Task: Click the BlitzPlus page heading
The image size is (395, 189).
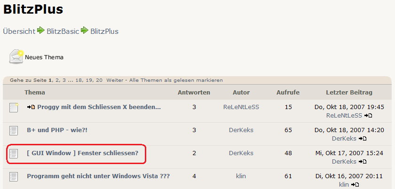Action: 33,9
